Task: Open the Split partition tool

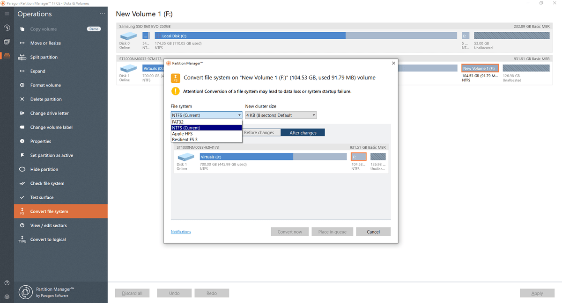Action: (x=41, y=57)
